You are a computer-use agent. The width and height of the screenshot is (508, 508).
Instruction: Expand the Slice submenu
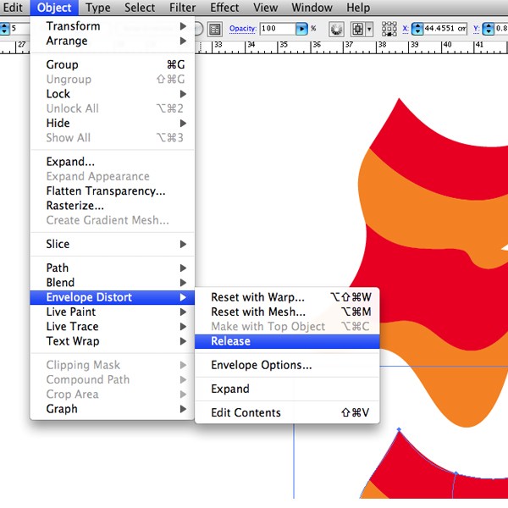pyautogui.click(x=112, y=244)
